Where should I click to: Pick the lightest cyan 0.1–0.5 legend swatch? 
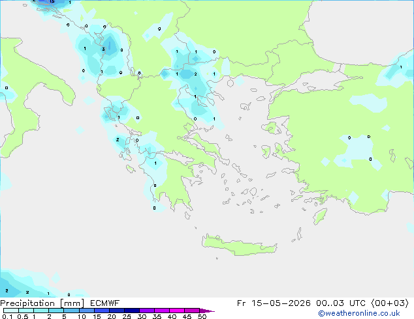[11, 311]
